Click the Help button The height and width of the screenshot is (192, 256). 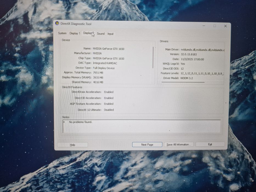pyautogui.click(x=72, y=145)
